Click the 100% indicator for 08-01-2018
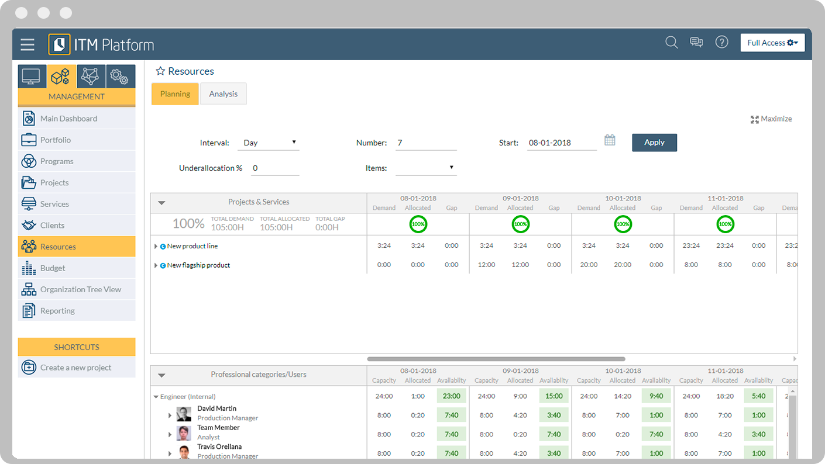 (418, 224)
